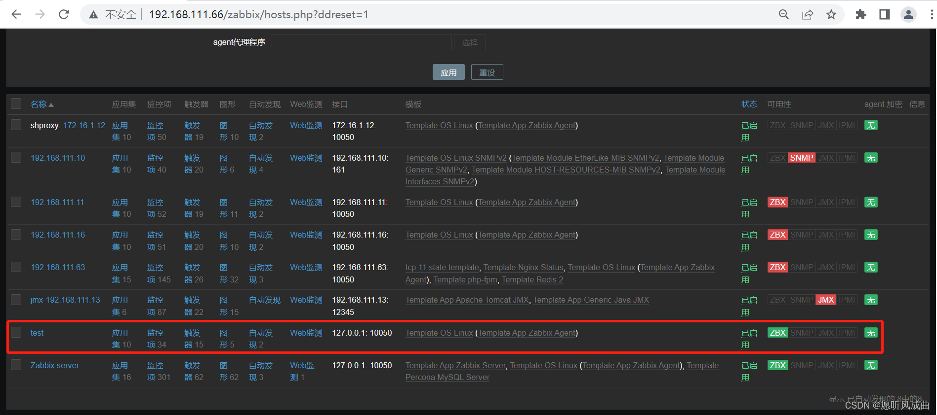
Task: Open the zoom magnifier icon in address bar
Action: pos(784,14)
